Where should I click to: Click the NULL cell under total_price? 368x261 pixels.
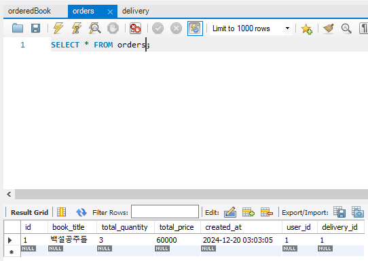pyautogui.click(x=178, y=251)
